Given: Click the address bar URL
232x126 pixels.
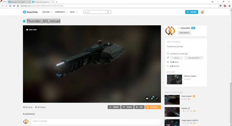Looking at the screenshot, I should tap(42, 6).
